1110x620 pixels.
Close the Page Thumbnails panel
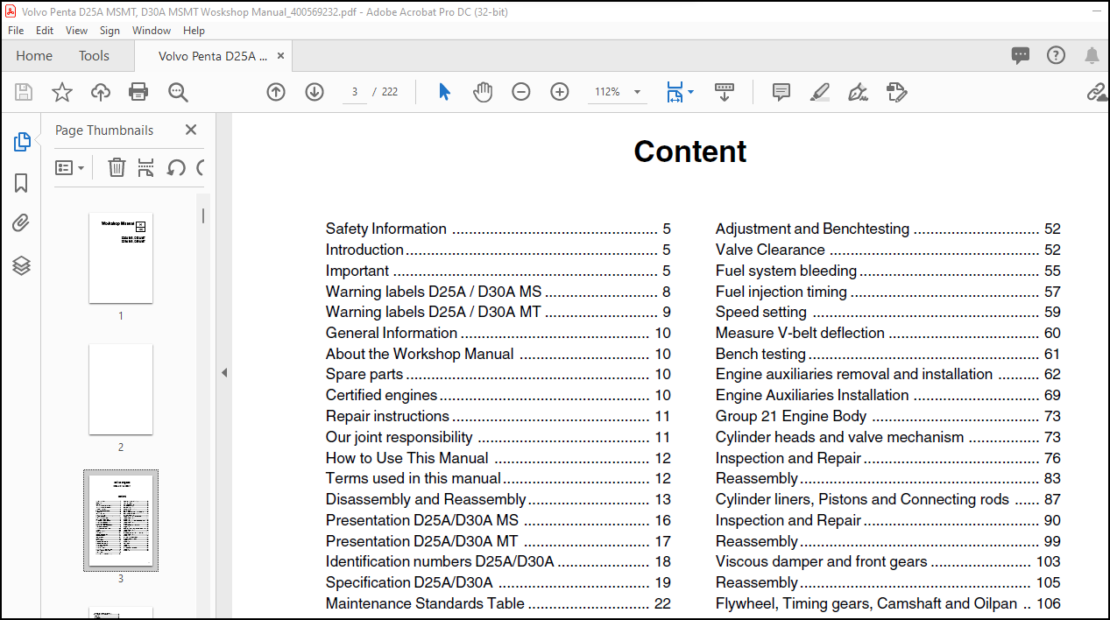click(191, 130)
